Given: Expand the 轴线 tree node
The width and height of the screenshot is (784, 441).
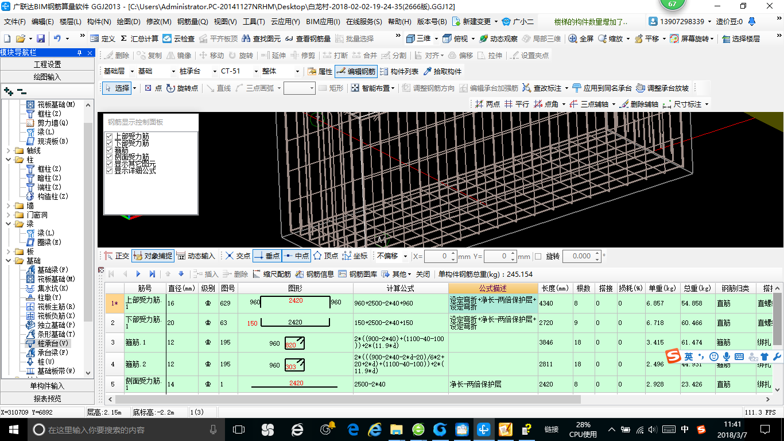Looking at the screenshot, I should pos(8,150).
